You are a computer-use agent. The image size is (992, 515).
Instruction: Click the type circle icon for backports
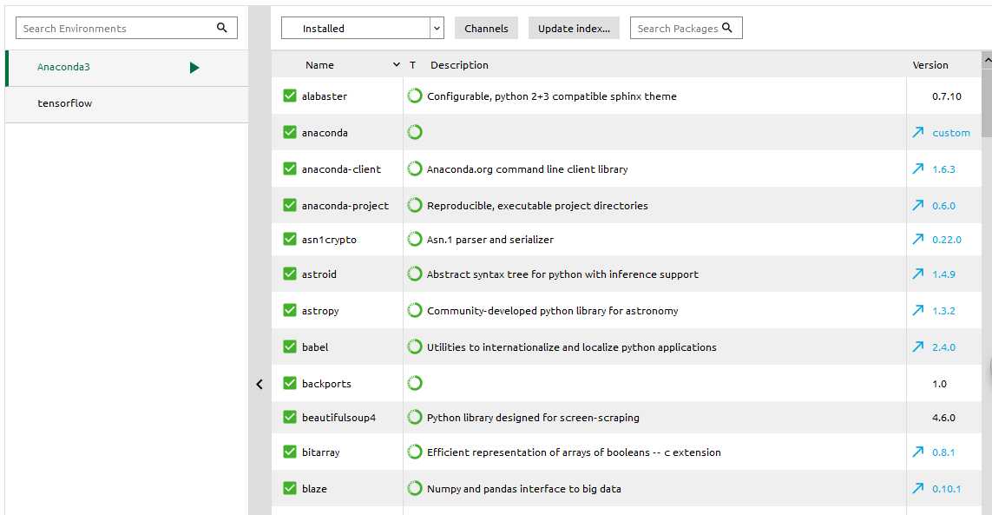(x=414, y=383)
